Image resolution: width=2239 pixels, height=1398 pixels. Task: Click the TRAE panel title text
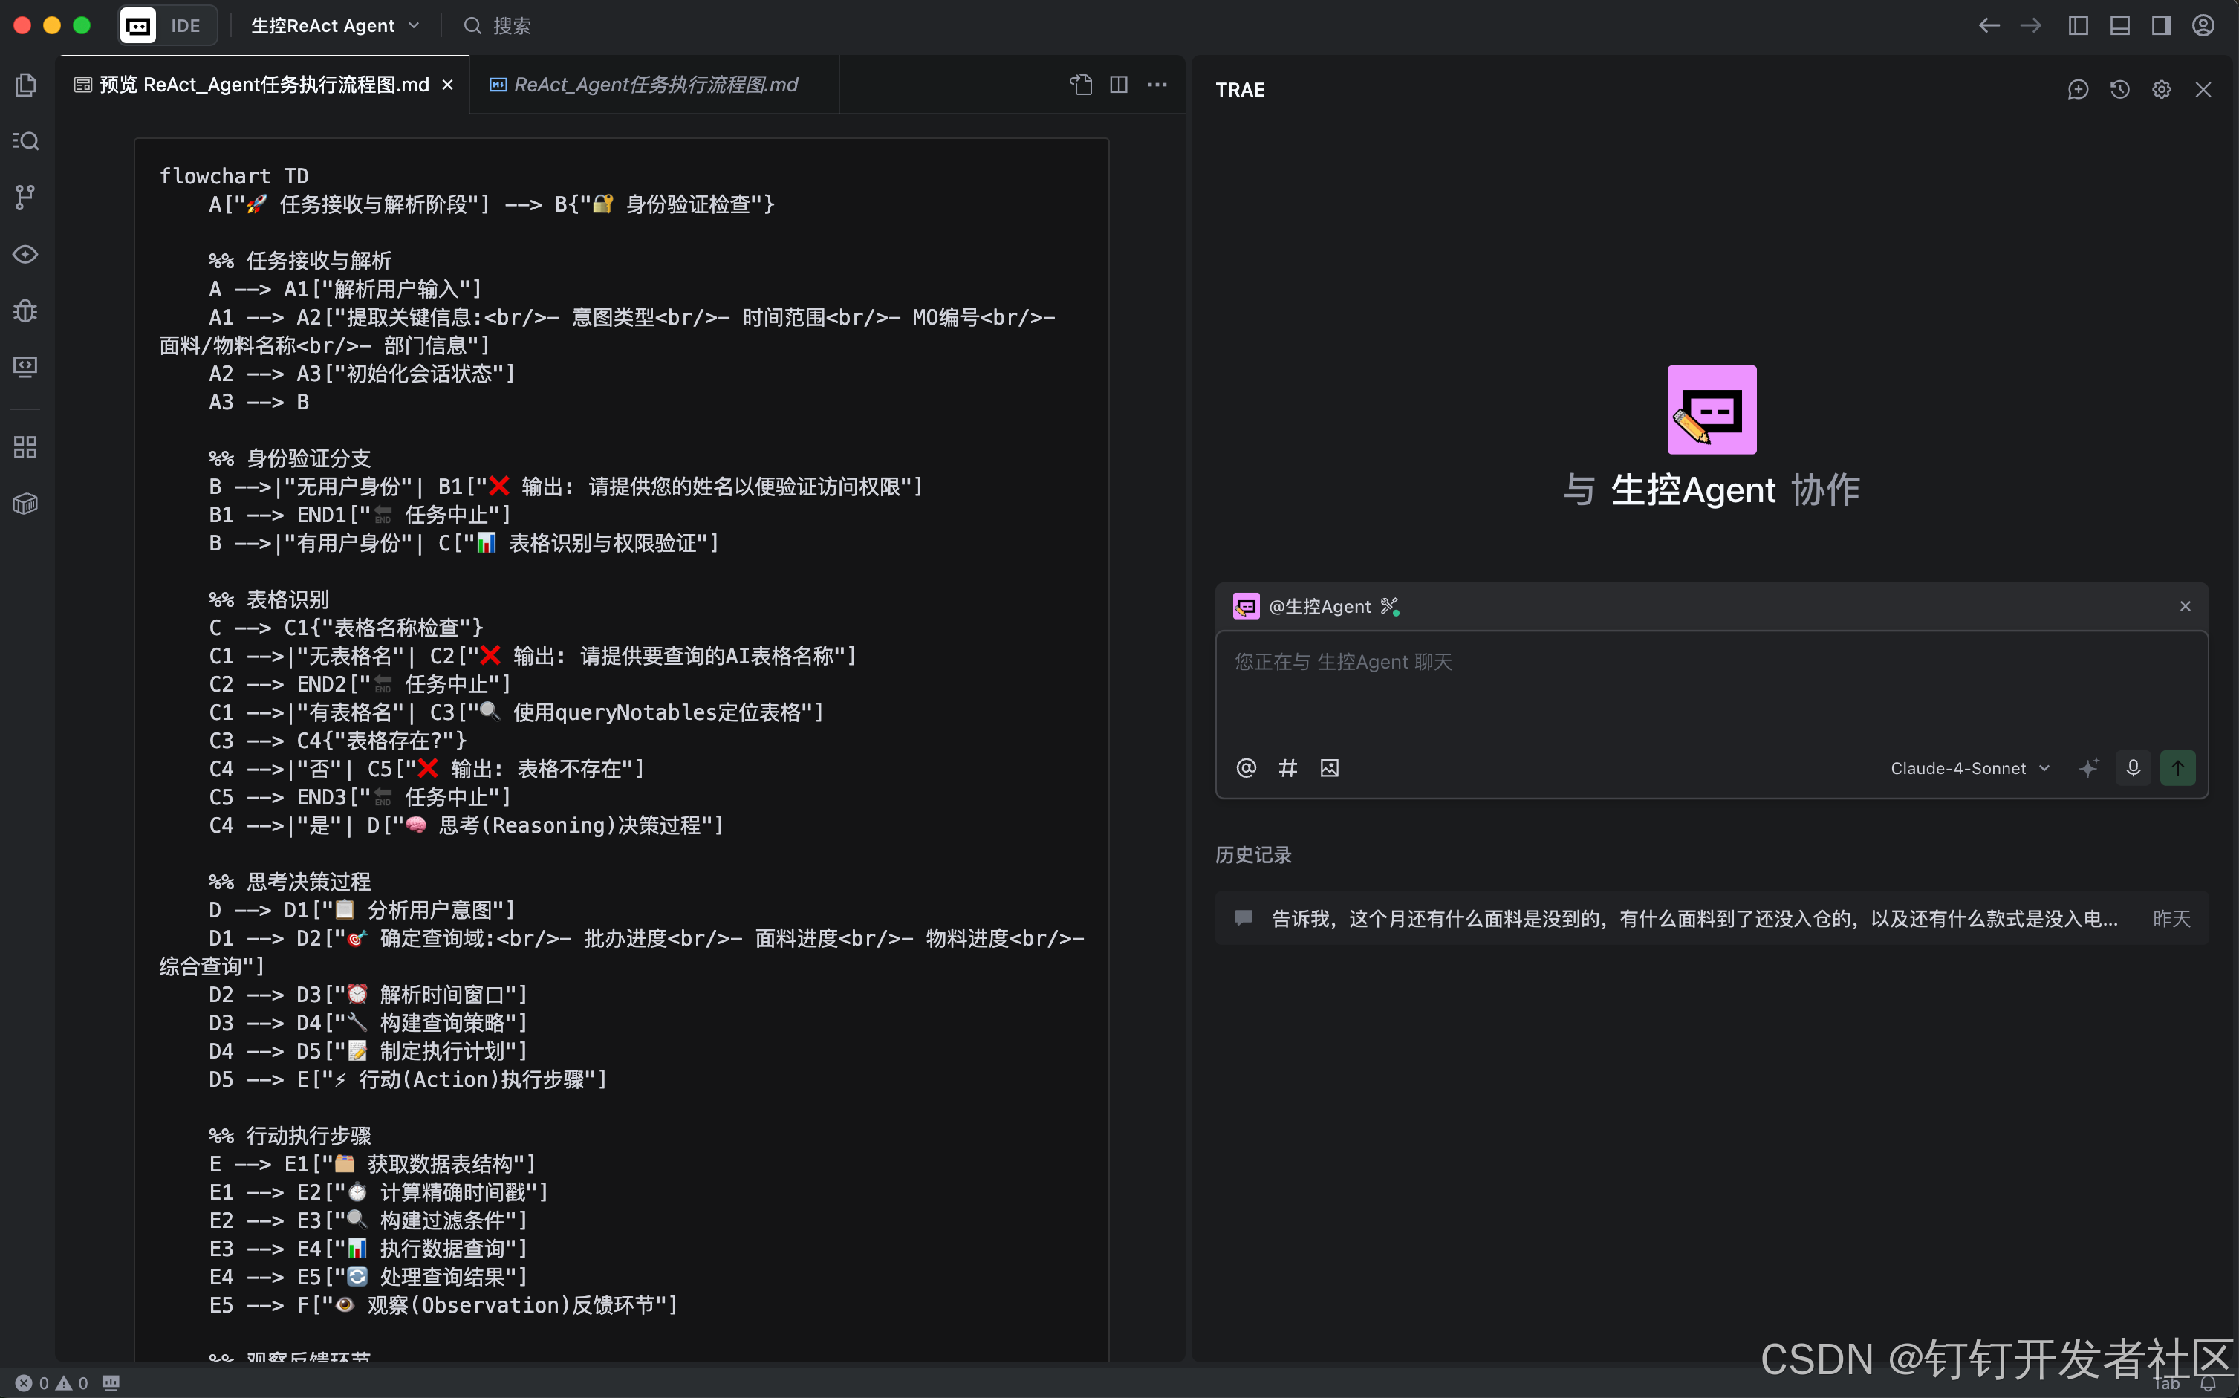pyautogui.click(x=1240, y=90)
